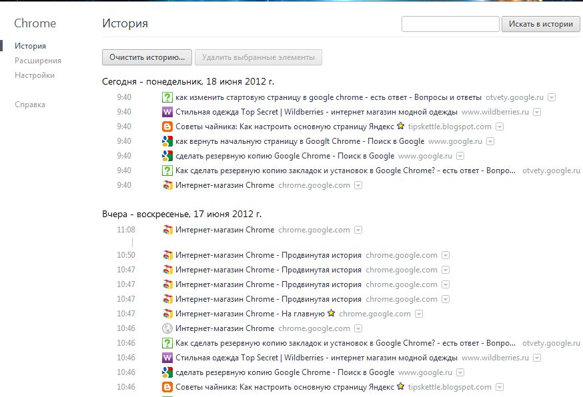This screenshot has height=397, width=583.
Task: Focus the history search text field
Action: 450,24
